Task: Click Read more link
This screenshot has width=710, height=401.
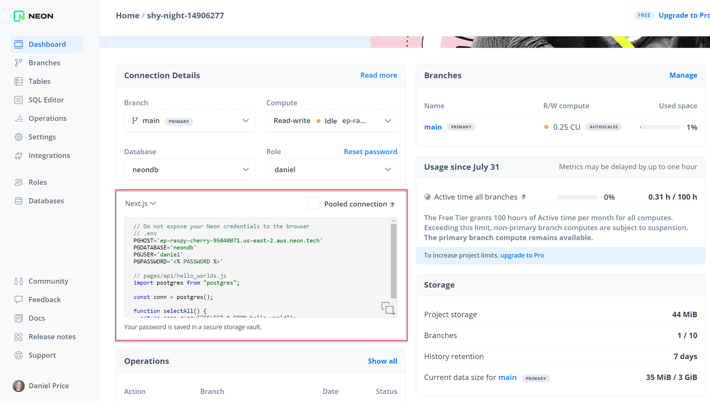Action: (379, 75)
